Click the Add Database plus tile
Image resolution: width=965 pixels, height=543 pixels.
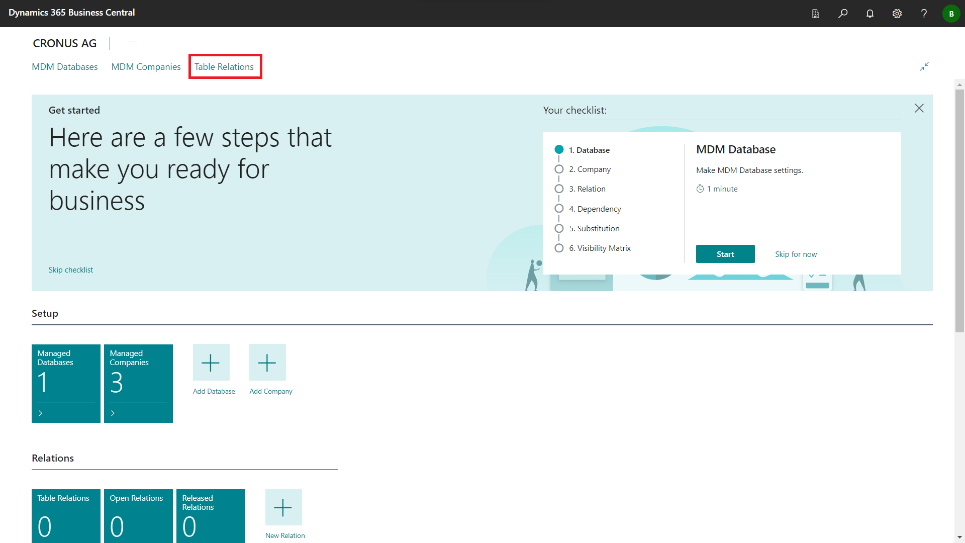click(211, 363)
